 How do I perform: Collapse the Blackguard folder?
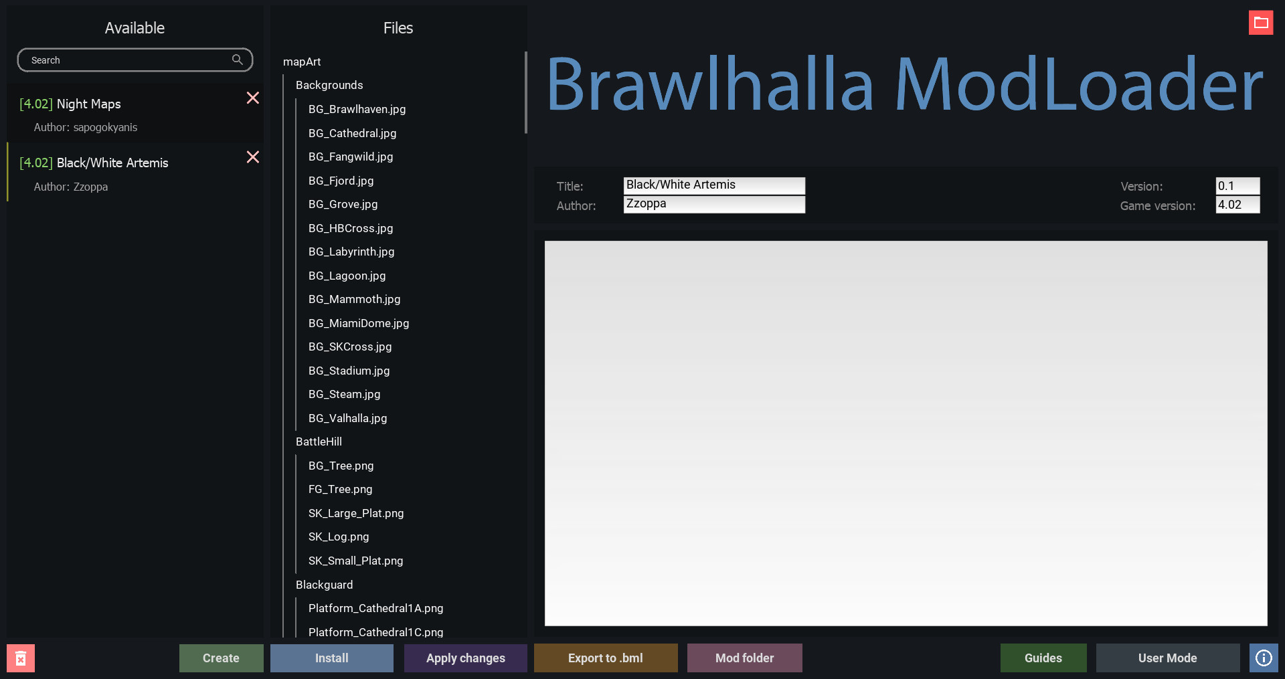click(324, 585)
